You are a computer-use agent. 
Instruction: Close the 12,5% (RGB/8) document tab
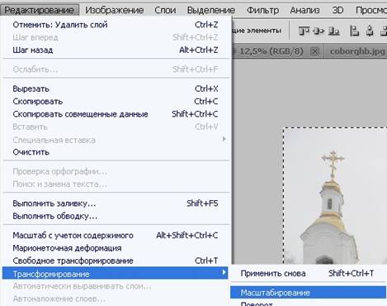pyautogui.click(x=315, y=51)
